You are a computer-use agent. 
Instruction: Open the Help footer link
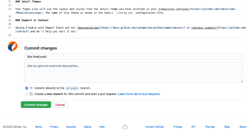click(x=102, y=127)
